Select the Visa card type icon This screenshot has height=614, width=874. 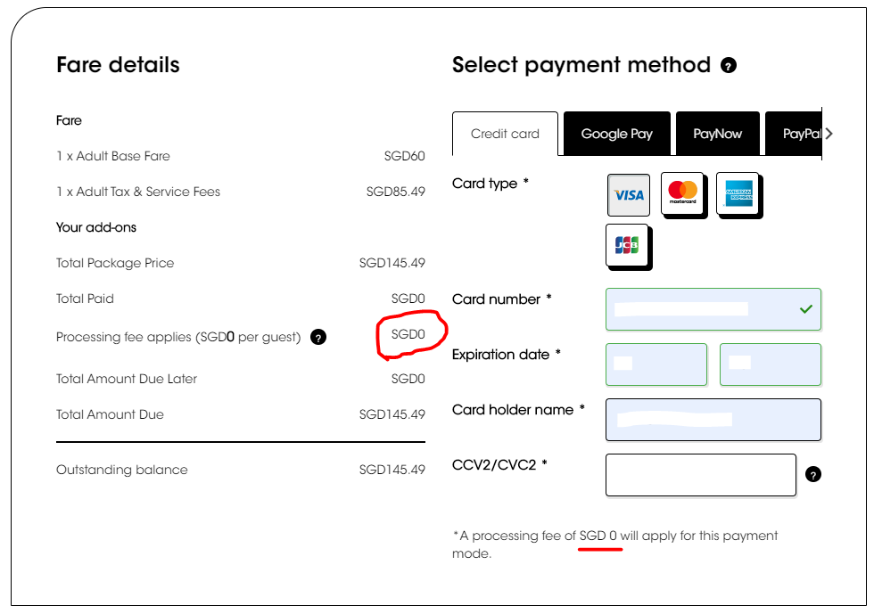point(628,195)
